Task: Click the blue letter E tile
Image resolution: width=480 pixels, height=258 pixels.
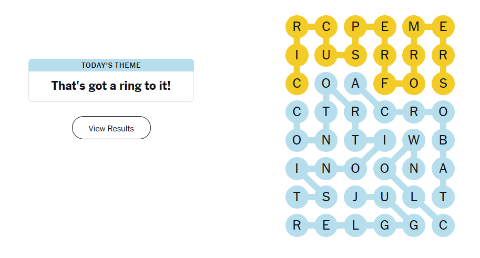Action: 326,225
